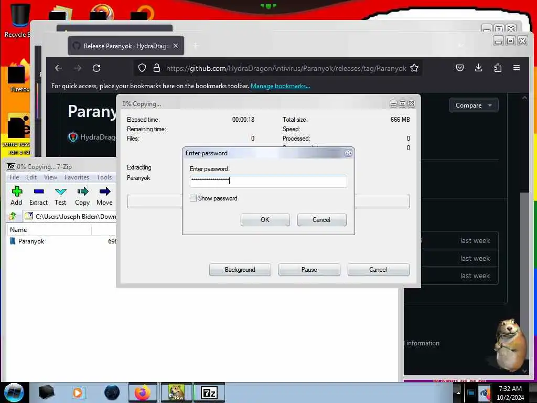The image size is (537, 403).
Task: Show hidden tray icons arrow
Action: point(458,393)
